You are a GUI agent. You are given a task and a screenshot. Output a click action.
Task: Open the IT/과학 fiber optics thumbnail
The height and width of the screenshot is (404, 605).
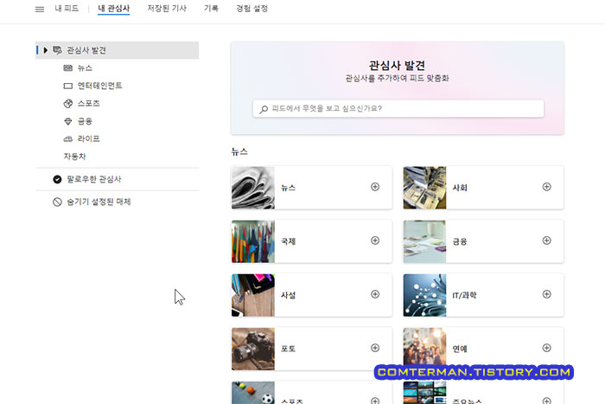425,295
